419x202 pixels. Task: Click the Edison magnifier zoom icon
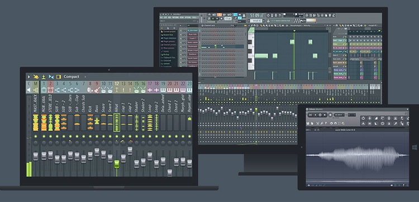343,123
